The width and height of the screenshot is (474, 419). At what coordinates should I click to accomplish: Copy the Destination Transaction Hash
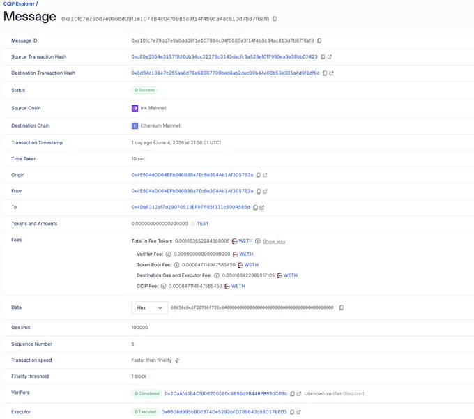325,73
